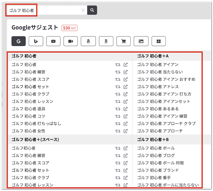Click the keyword ゴルフ 初心者 アイアン おすすめ
The image size is (213, 191).
[166, 79]
